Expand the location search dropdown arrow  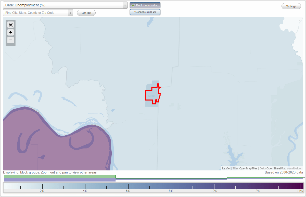(70, 13)
